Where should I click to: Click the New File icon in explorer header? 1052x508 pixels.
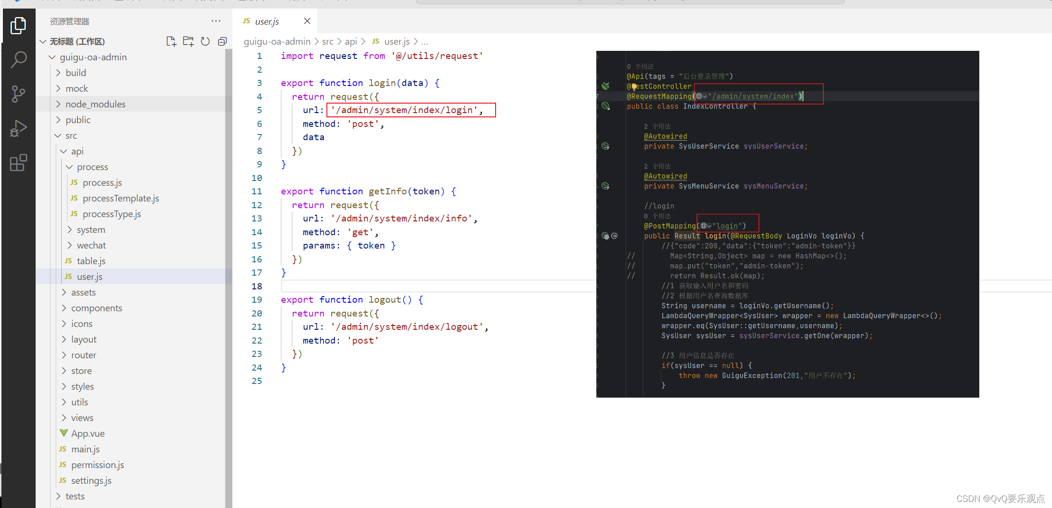pyautogui.click(x=171, y=41)
